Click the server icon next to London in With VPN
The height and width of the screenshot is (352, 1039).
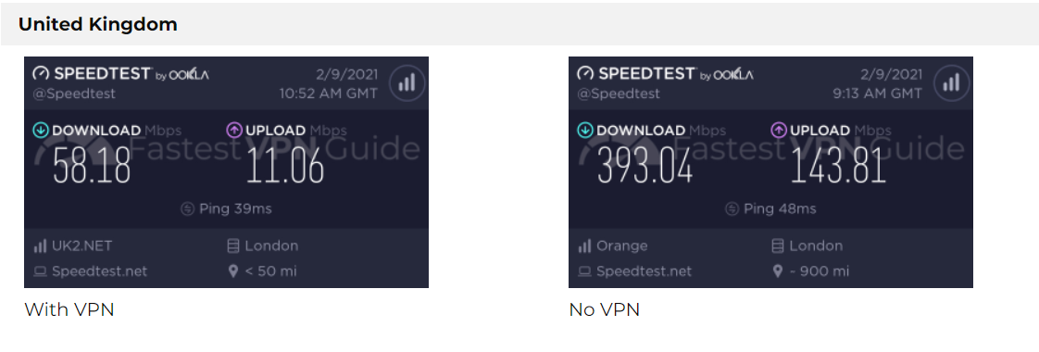[x=232, y=246]
